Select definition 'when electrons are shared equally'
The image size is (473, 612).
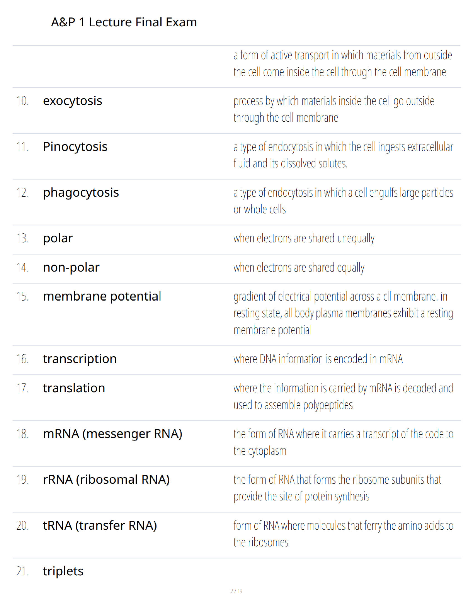click(299, 267)
